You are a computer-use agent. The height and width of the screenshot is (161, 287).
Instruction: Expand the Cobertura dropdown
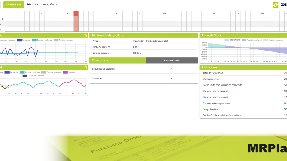point(100,60)
